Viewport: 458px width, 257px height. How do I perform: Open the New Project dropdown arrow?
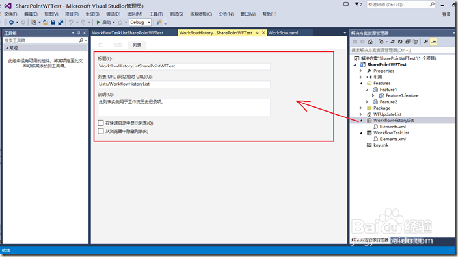(x=40, y=23)
